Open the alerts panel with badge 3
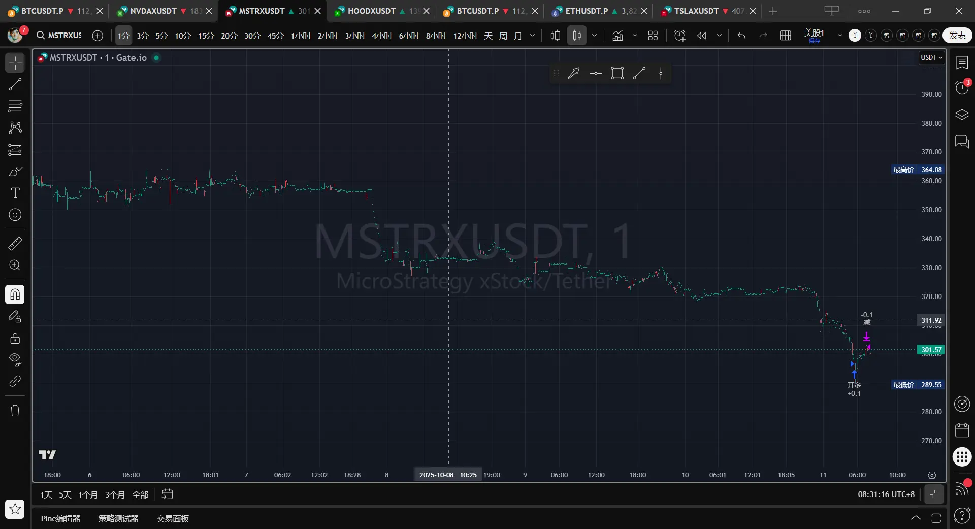The width and height of the screenshot is (975, 529). [962, 87]
